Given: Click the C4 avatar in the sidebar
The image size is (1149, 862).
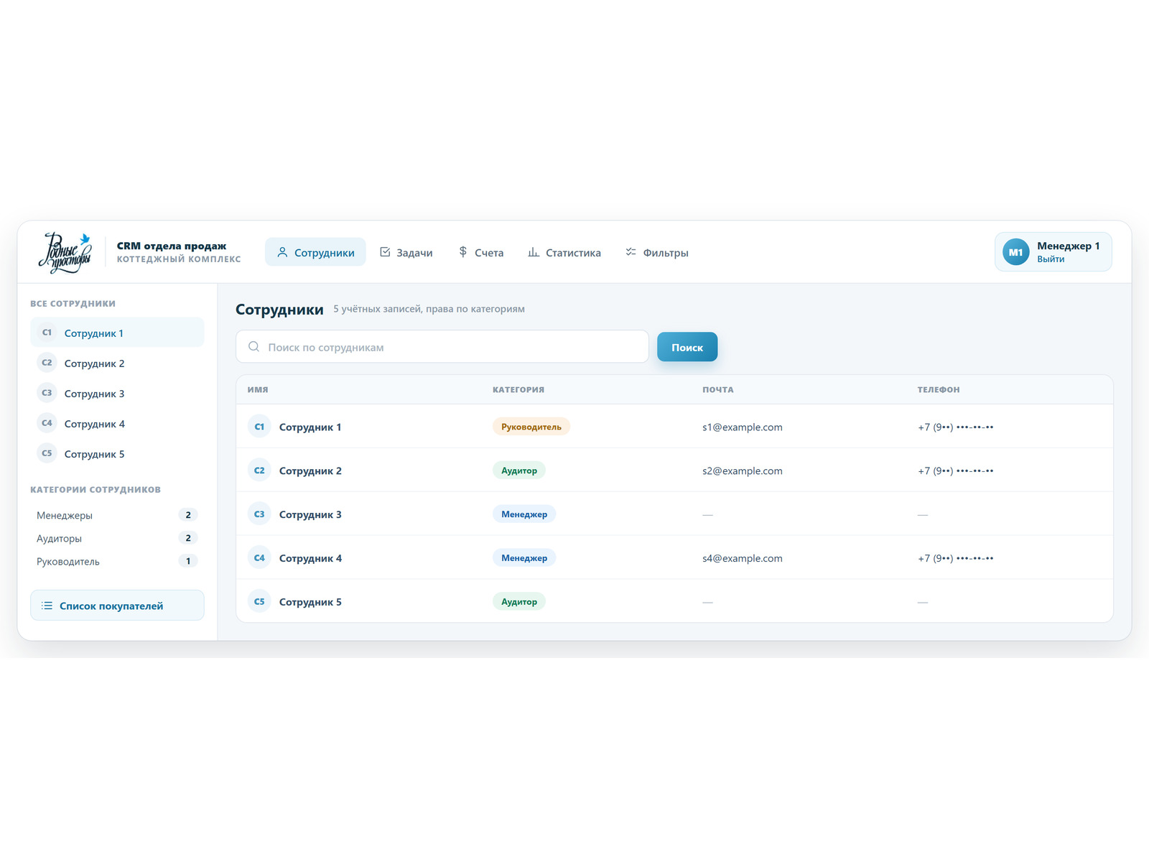Looking at the screenshot, I should pos(47,423).
